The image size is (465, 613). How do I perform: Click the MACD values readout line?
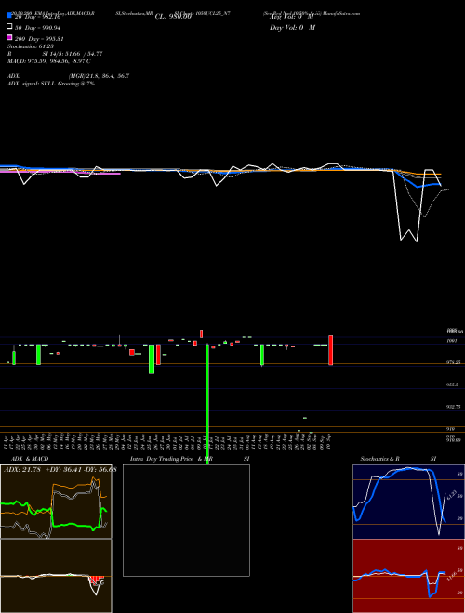(49, 61)
